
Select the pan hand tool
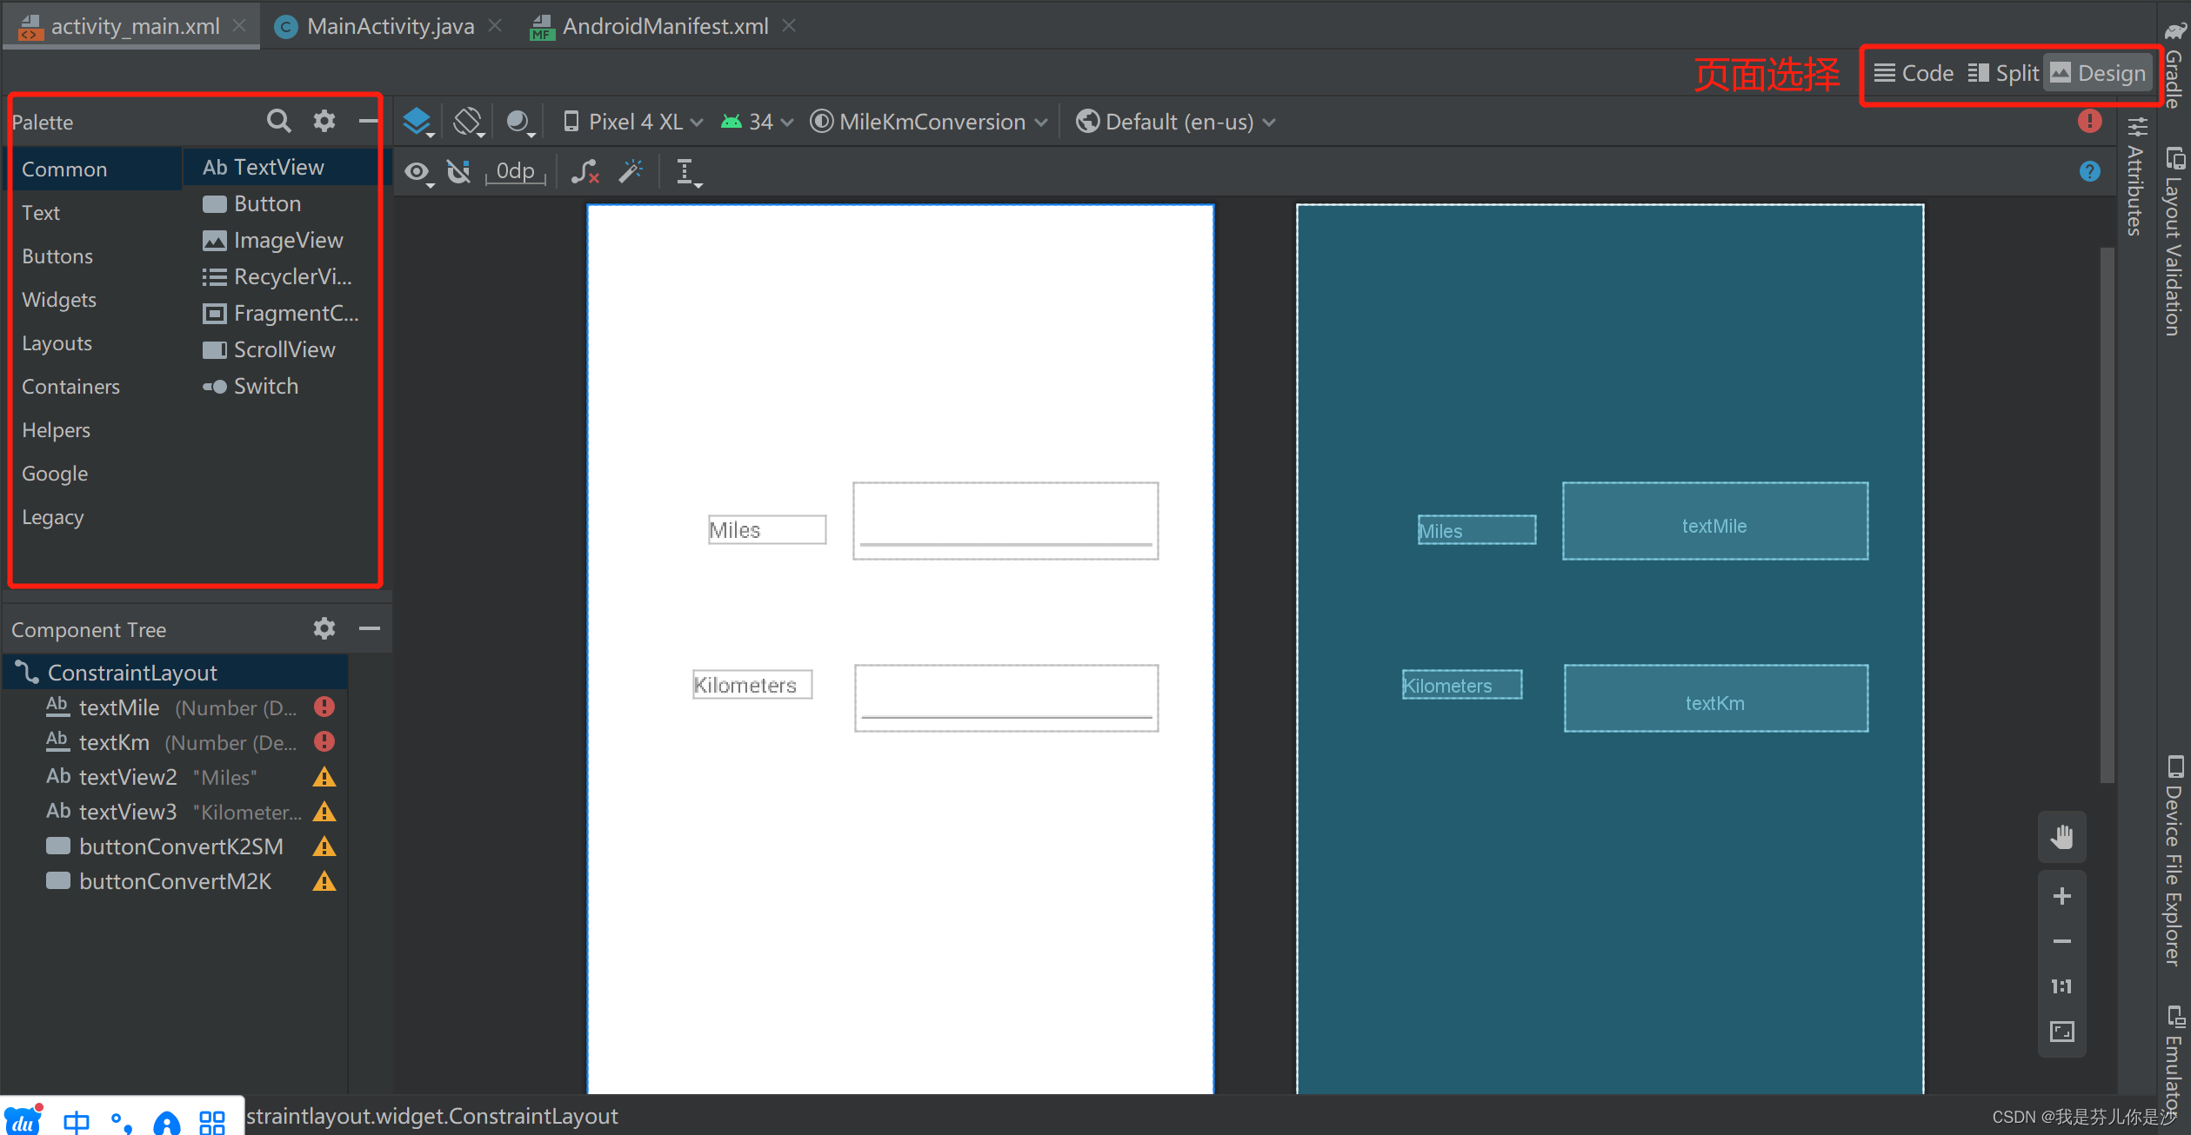(x=2061, y=837)
